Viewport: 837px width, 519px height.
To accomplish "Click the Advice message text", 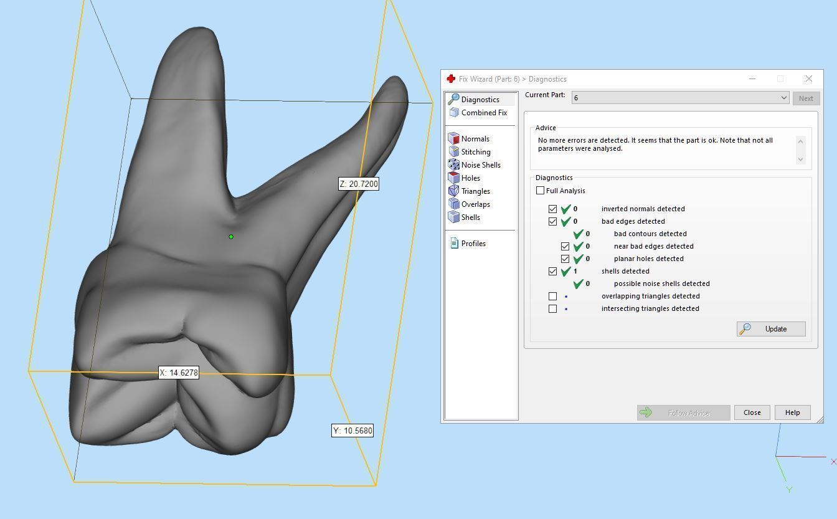I will click(x=655, y=145).
